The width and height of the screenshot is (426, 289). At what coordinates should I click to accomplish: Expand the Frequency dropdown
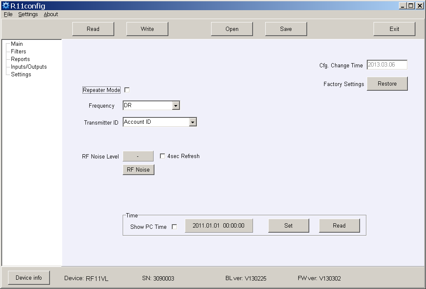point(176,106)
